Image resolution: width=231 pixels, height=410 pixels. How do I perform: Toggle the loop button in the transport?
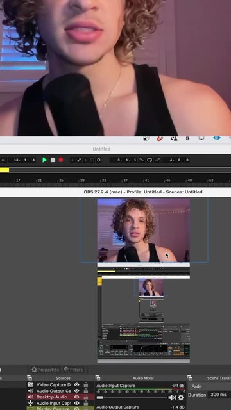click(x=150, y=160)
